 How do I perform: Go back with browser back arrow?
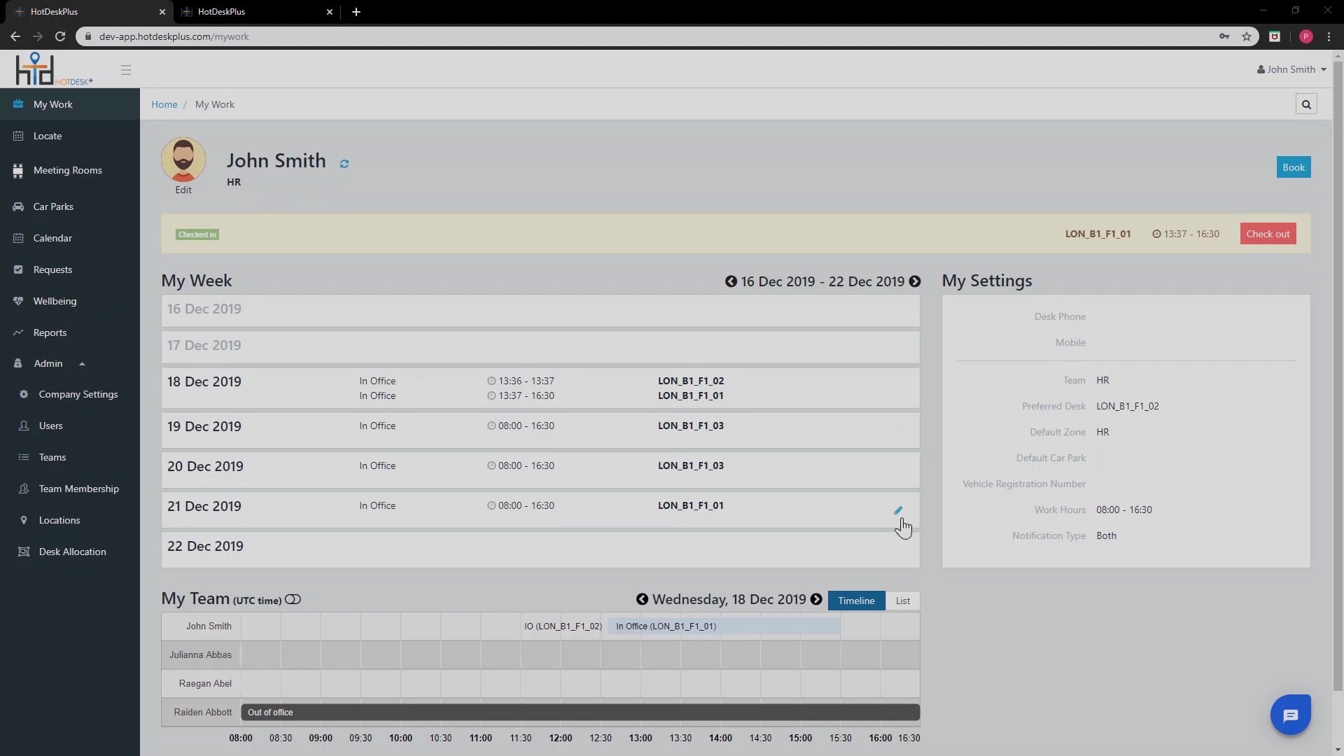(15, 36)
